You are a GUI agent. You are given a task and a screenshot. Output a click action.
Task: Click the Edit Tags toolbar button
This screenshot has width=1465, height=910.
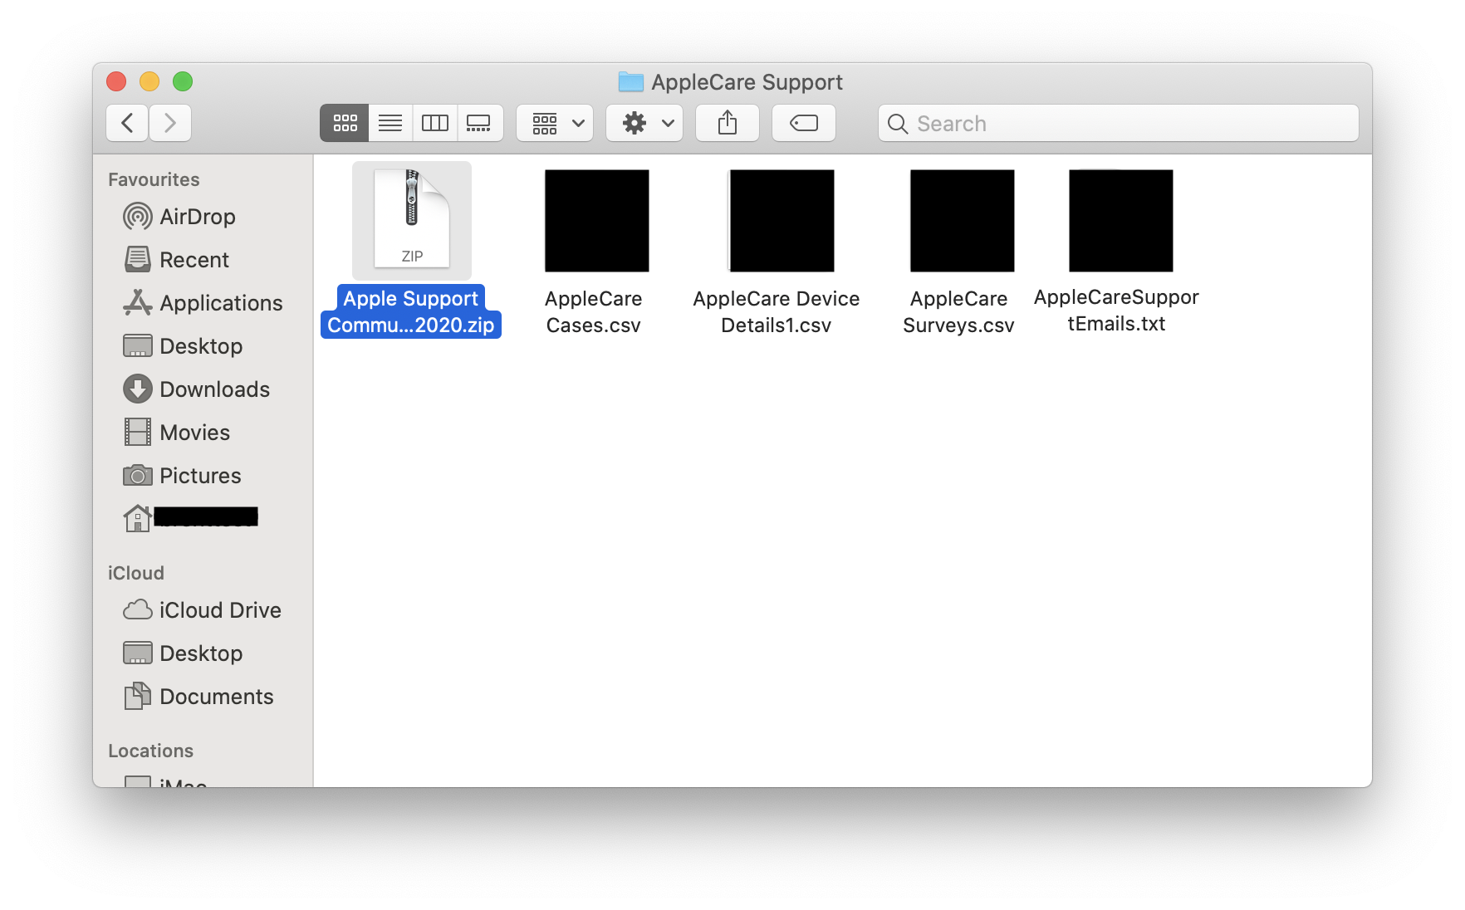click(804, 124)
